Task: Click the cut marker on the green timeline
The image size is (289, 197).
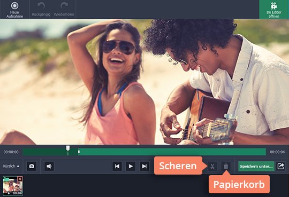Action: [79, 152]
